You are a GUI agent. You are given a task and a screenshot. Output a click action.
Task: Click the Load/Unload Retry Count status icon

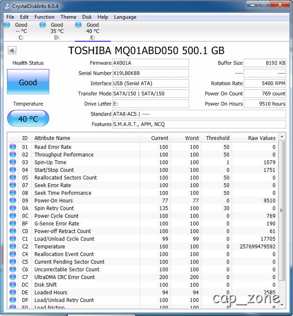[13, 300]
